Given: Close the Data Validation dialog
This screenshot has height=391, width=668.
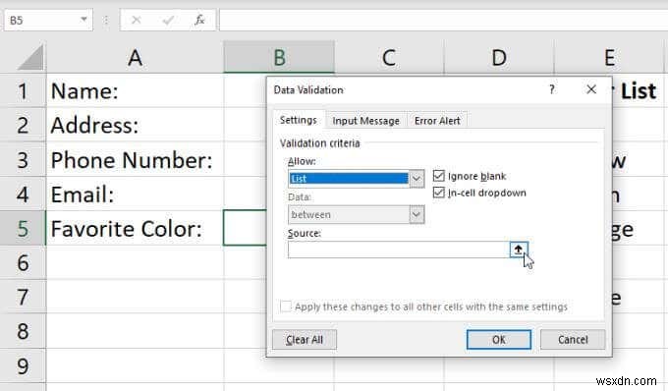Looking at the screenshot, I should click(x=591, y=89).
